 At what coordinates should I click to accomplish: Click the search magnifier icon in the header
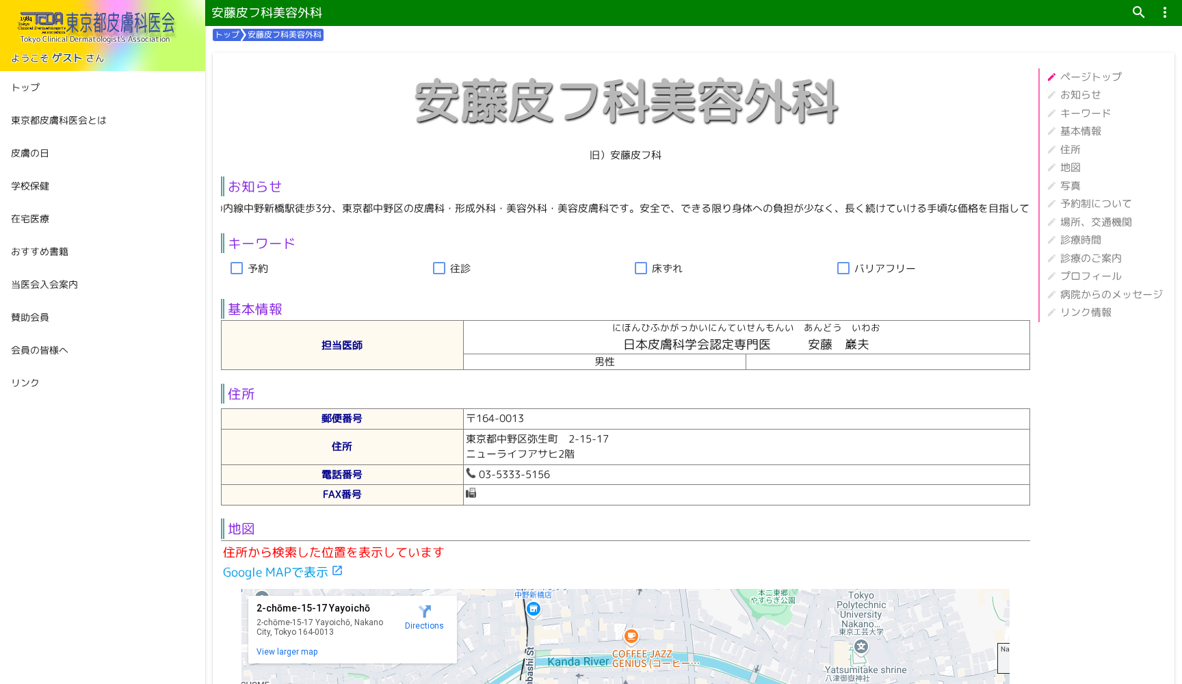[1138, 12]
